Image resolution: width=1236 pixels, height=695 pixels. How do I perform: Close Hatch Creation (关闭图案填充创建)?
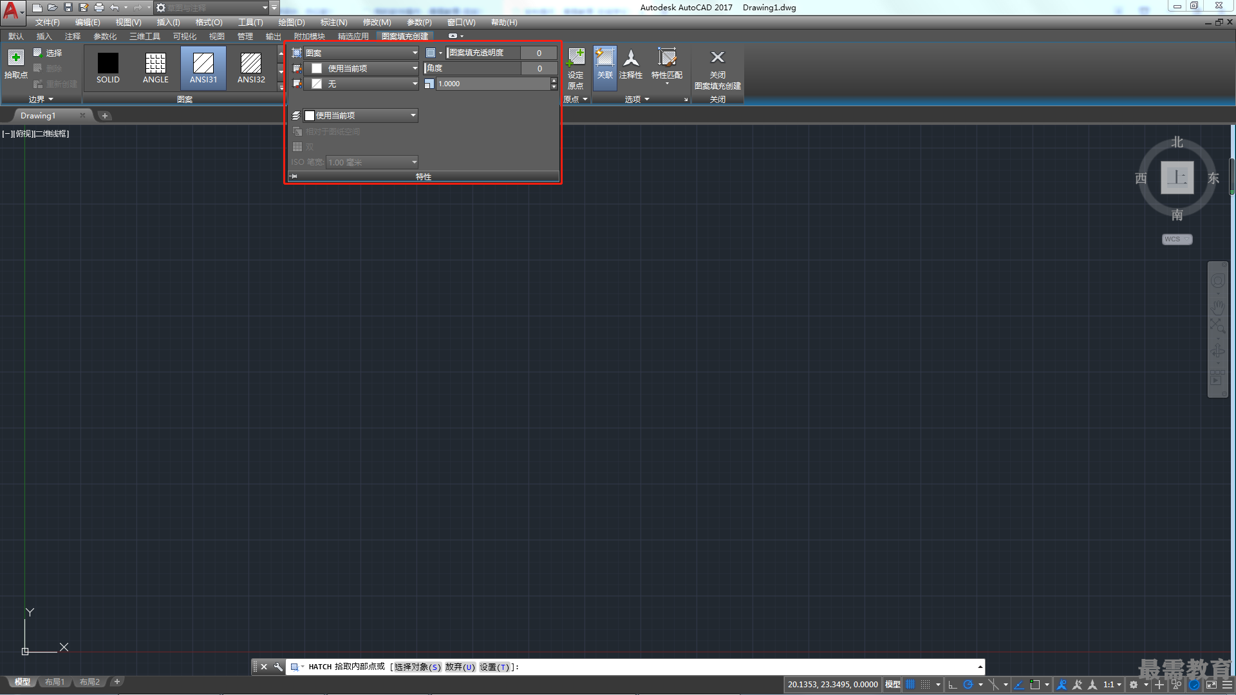[718, 69]
